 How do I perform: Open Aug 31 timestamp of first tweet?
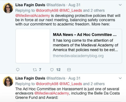(74, 5)
